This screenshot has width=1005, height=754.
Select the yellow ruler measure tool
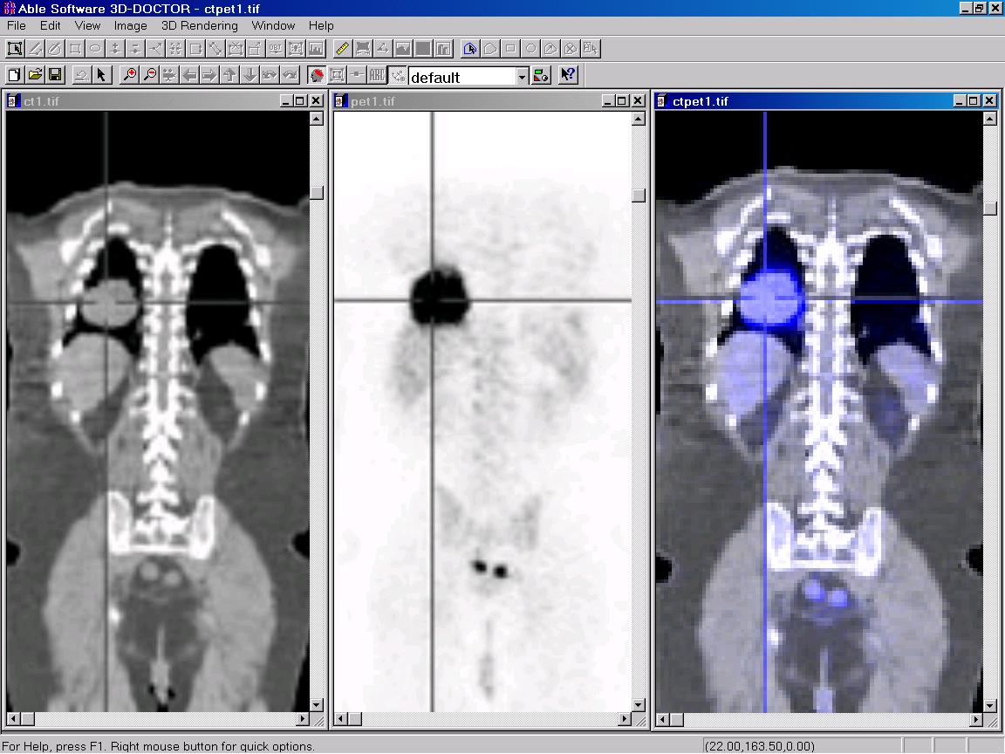(x=343, y=49)
